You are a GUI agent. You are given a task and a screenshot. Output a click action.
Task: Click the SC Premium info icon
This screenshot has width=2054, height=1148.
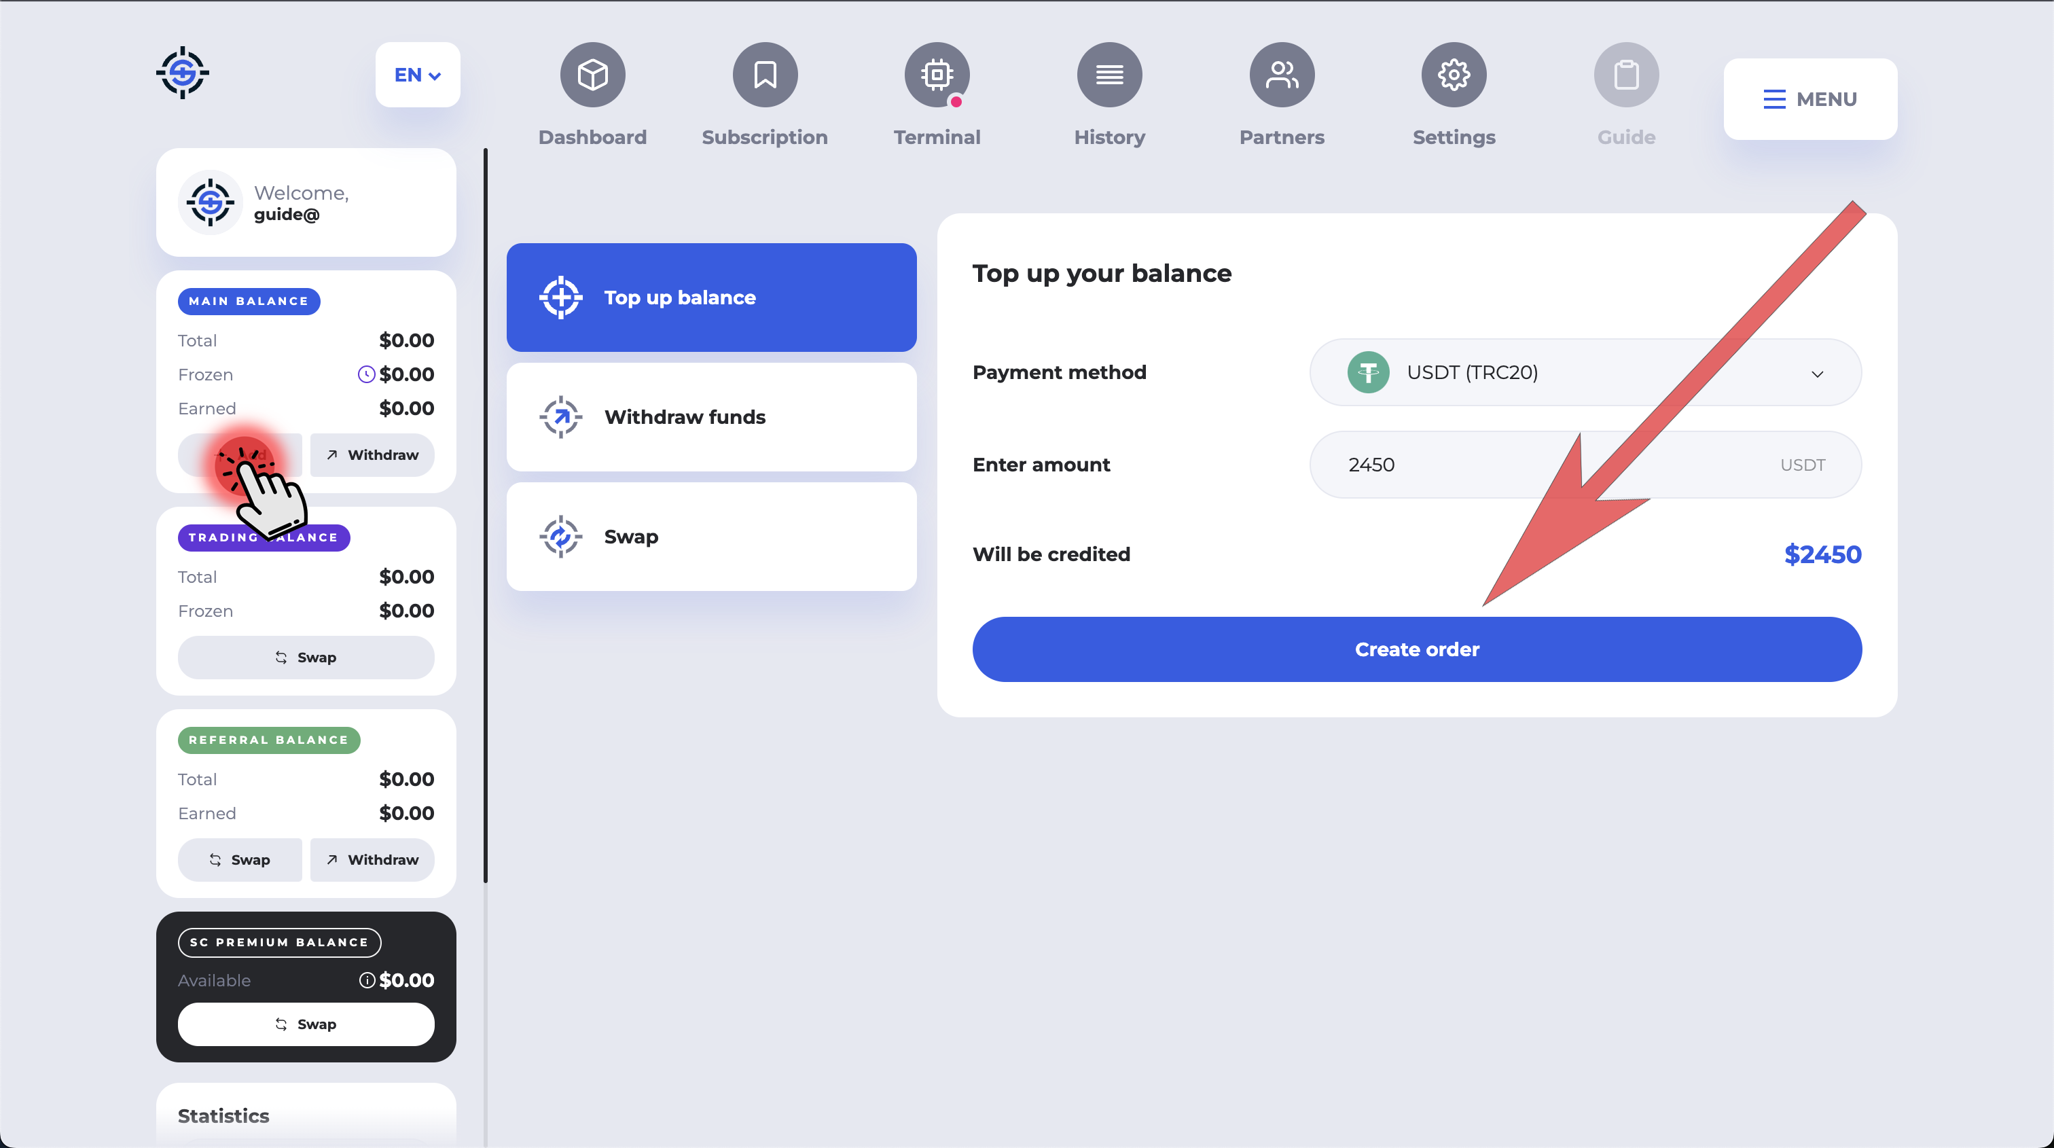click(367, 981)
